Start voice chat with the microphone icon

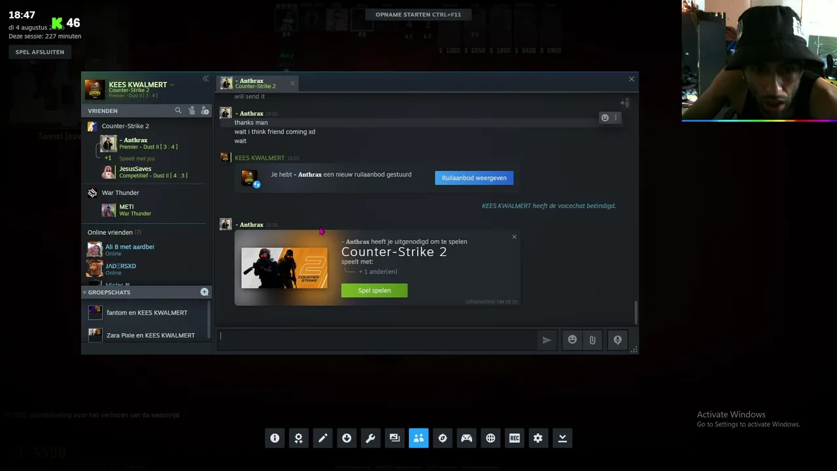tap(617, 340)
